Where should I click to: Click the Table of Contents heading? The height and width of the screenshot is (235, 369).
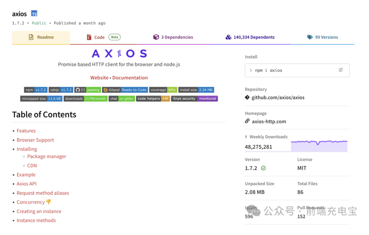pos(44,114)
